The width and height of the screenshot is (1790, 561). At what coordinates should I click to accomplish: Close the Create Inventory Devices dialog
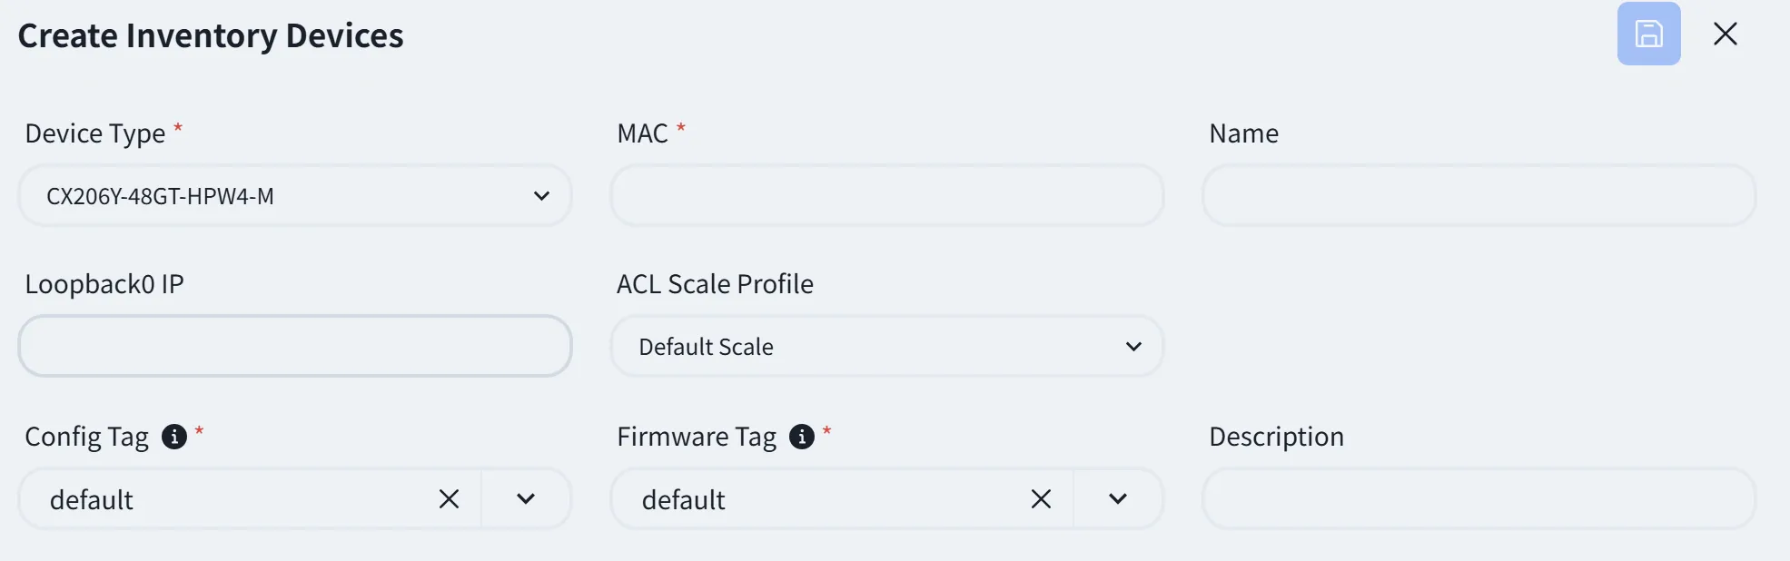tap(1725, 34)
